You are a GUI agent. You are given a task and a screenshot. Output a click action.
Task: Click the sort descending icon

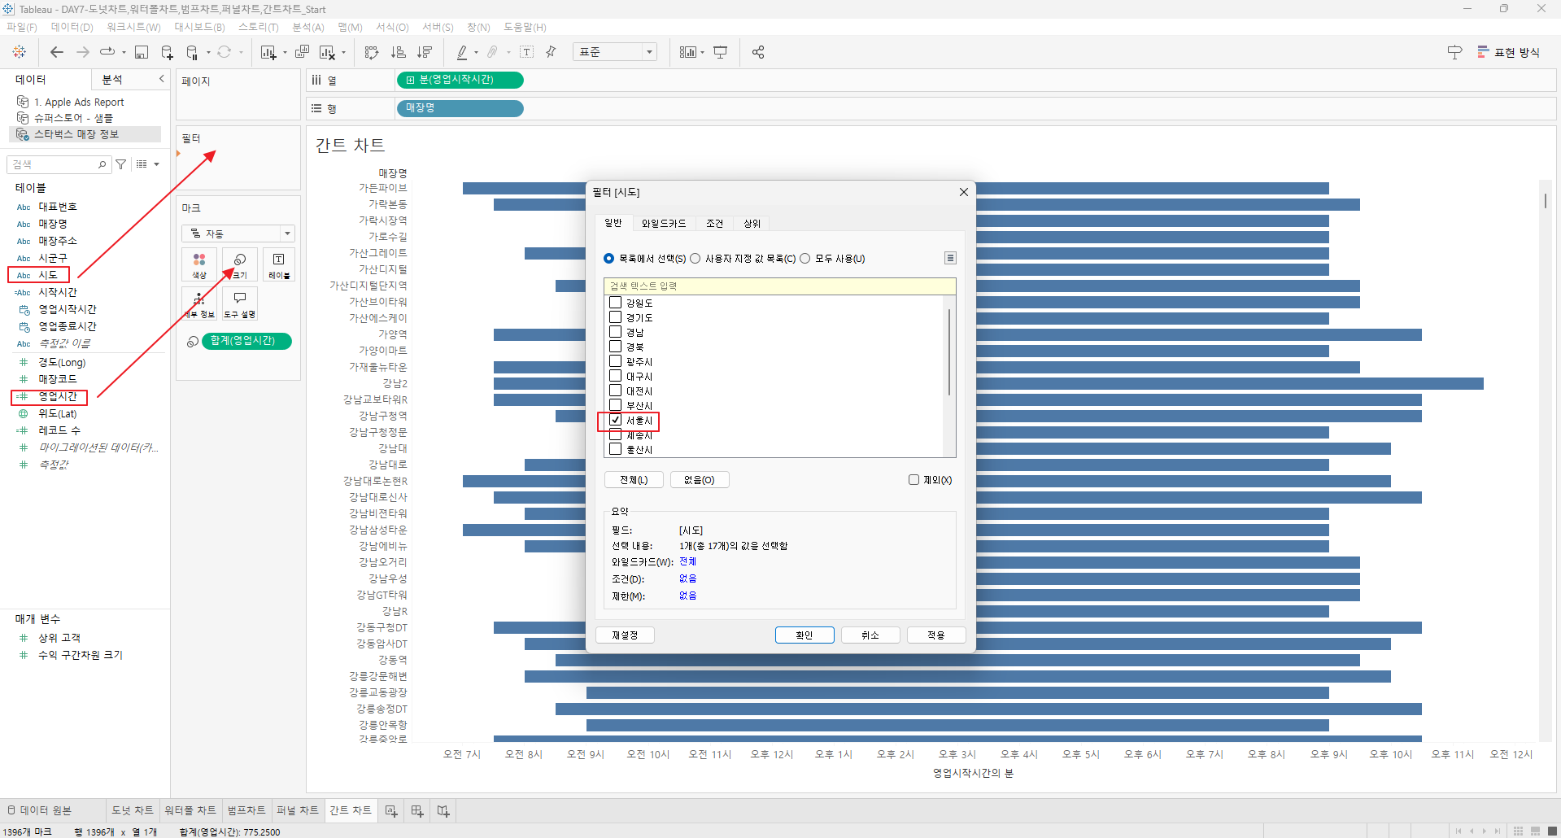coord(425,52)
